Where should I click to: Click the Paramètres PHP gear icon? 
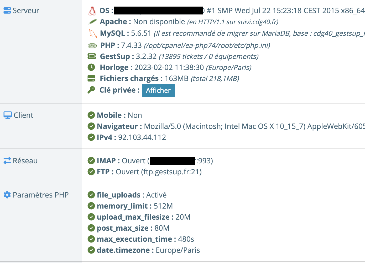pyautogui.click(x=7, y=195)
